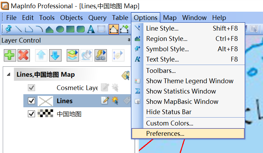Select the Text tool
This screenshot has width=263, height=153.
(91, 29)
